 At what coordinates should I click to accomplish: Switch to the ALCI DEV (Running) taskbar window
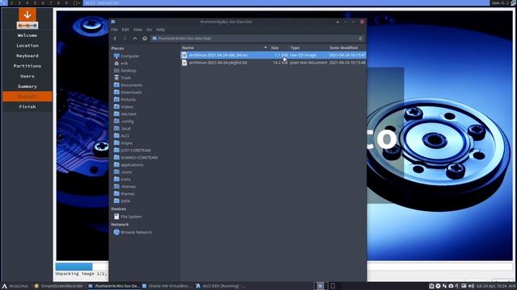221,286
